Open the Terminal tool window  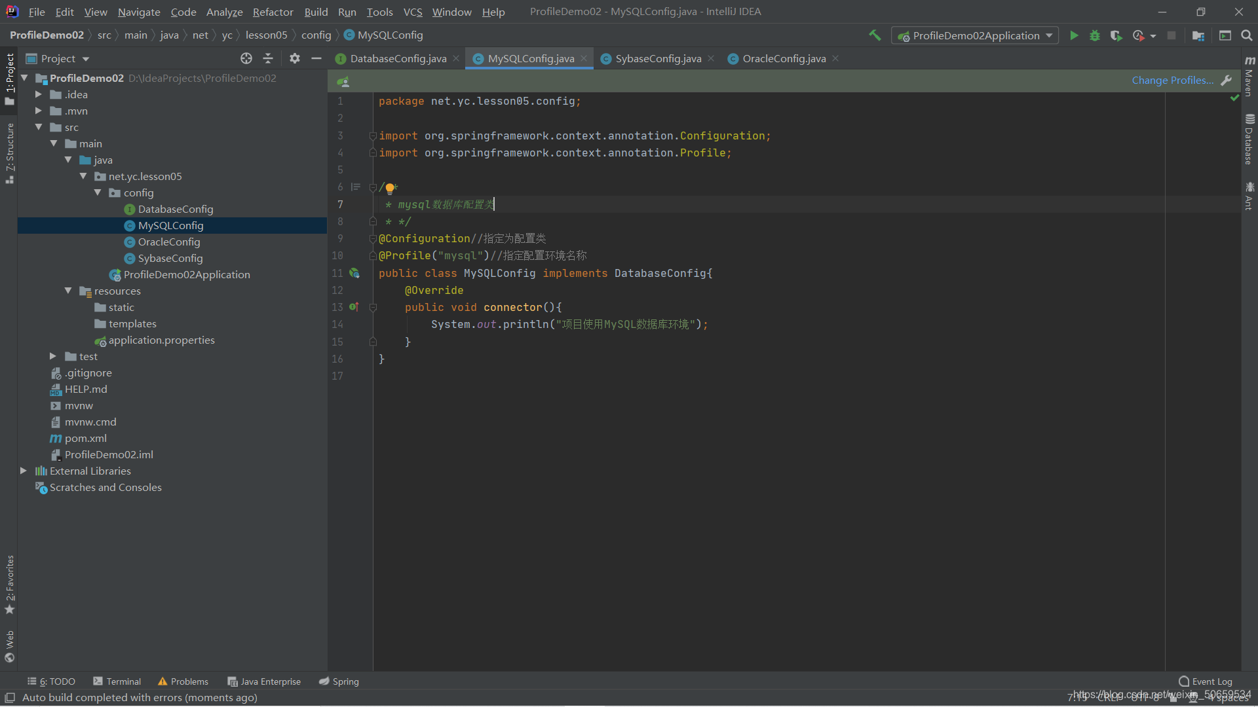point(117,681)
